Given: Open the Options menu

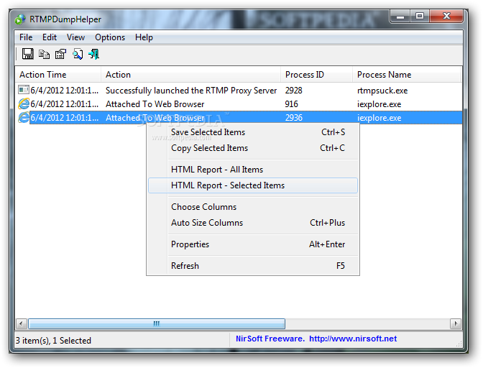Looking at the screenshot, I should pyautogui.click(x=110, y=37).
